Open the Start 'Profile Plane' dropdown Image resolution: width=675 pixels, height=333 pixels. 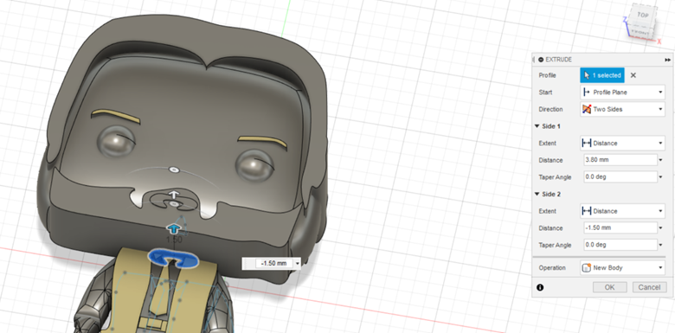[622, 92]
